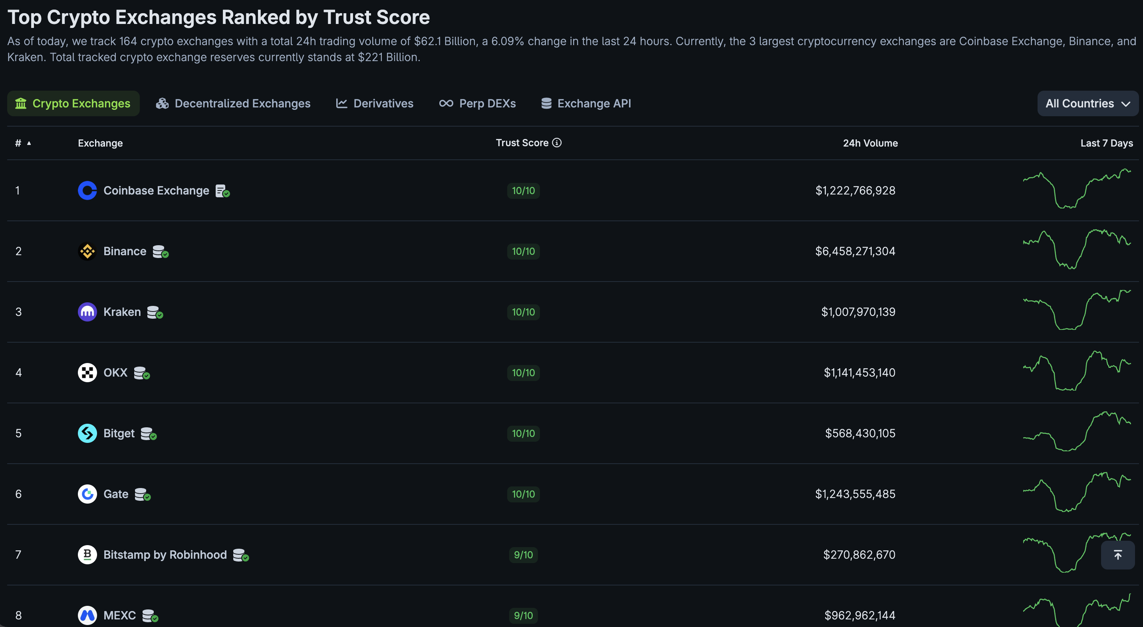Click Kraken's 10/10 trust score badge
1143x627 pixels.
point(524,312)
